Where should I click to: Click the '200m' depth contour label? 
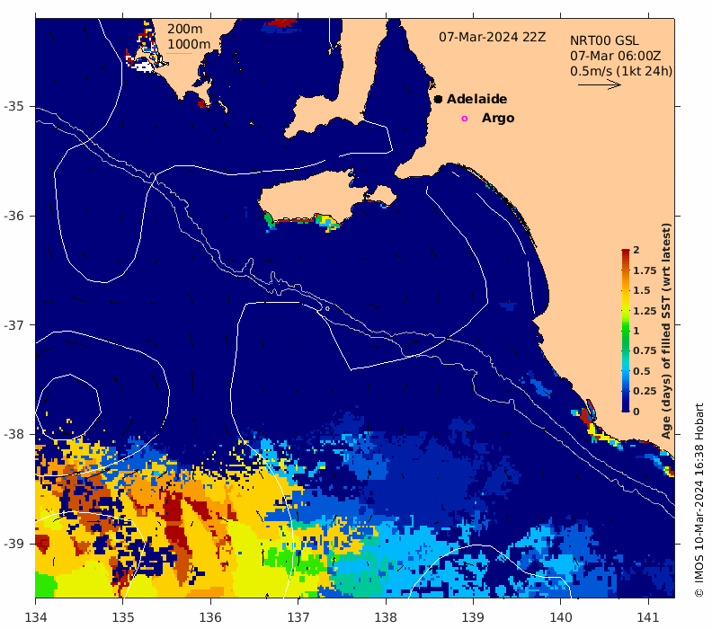click(x=184, y=29)
